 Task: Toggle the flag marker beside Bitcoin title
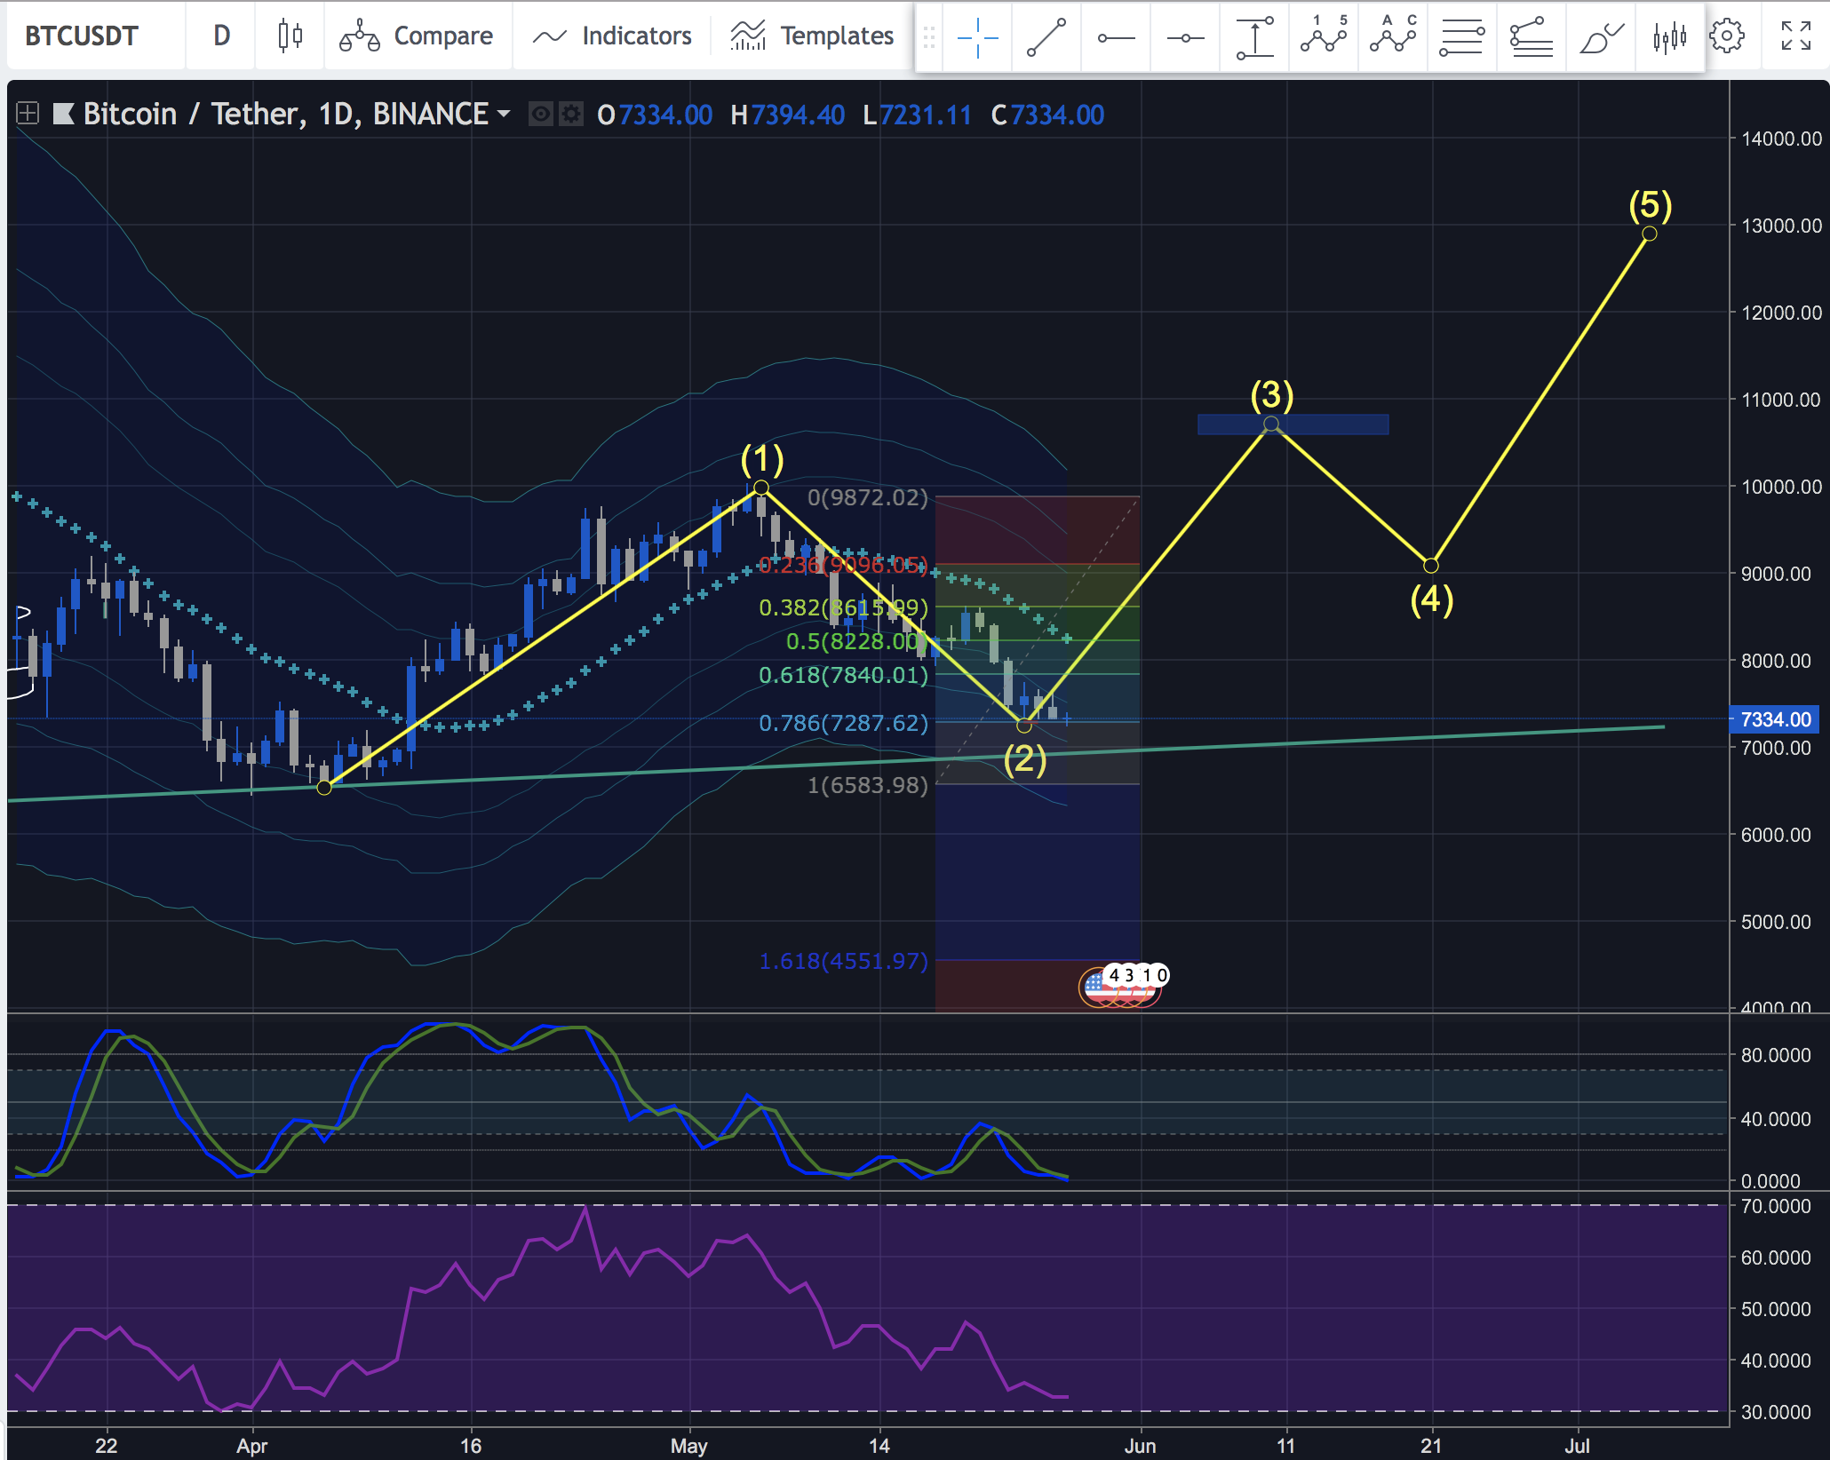point(64,114)
